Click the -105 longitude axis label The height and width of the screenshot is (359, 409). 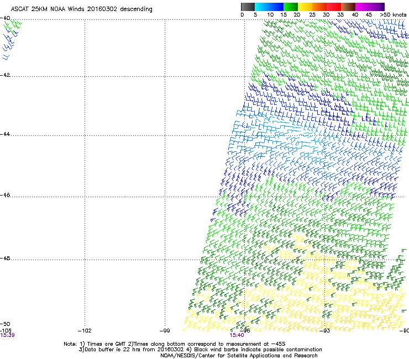(6, 331)
